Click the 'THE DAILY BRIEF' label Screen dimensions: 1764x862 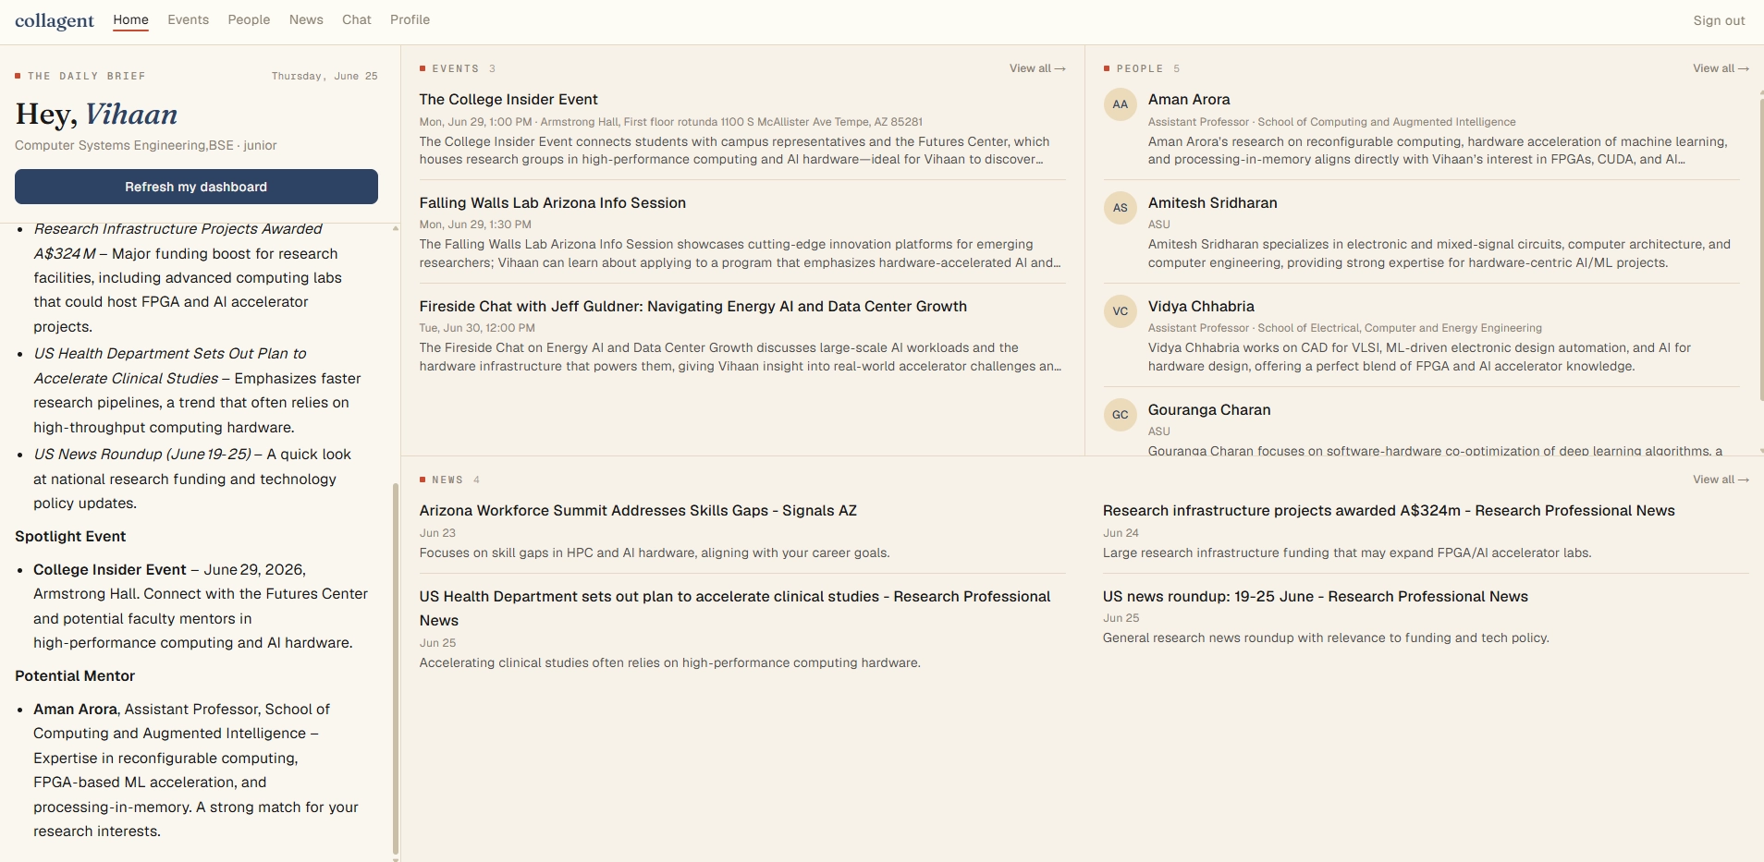click(x=87, y=76)
